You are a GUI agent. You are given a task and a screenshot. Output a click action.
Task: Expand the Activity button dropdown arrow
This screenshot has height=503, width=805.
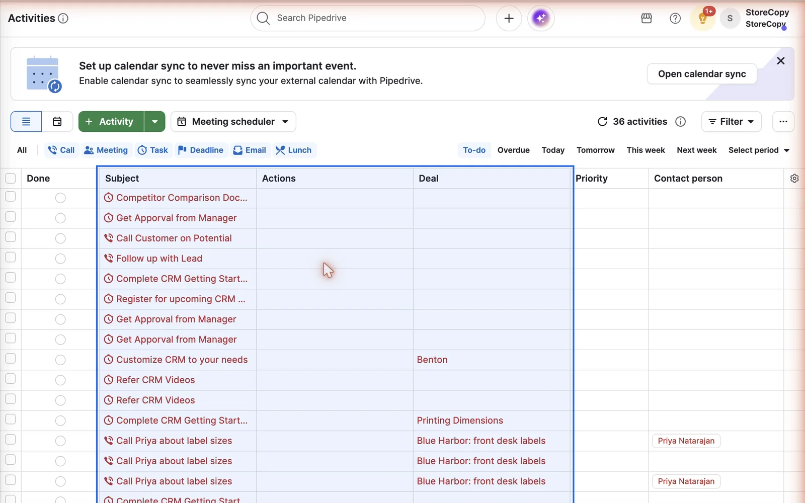(x=155, y=121)
